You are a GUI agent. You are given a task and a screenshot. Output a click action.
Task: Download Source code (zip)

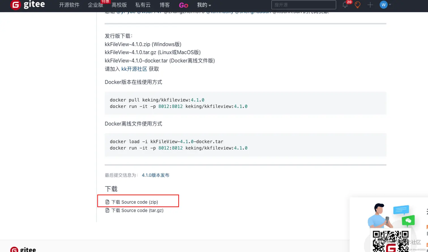coord(134,202)
